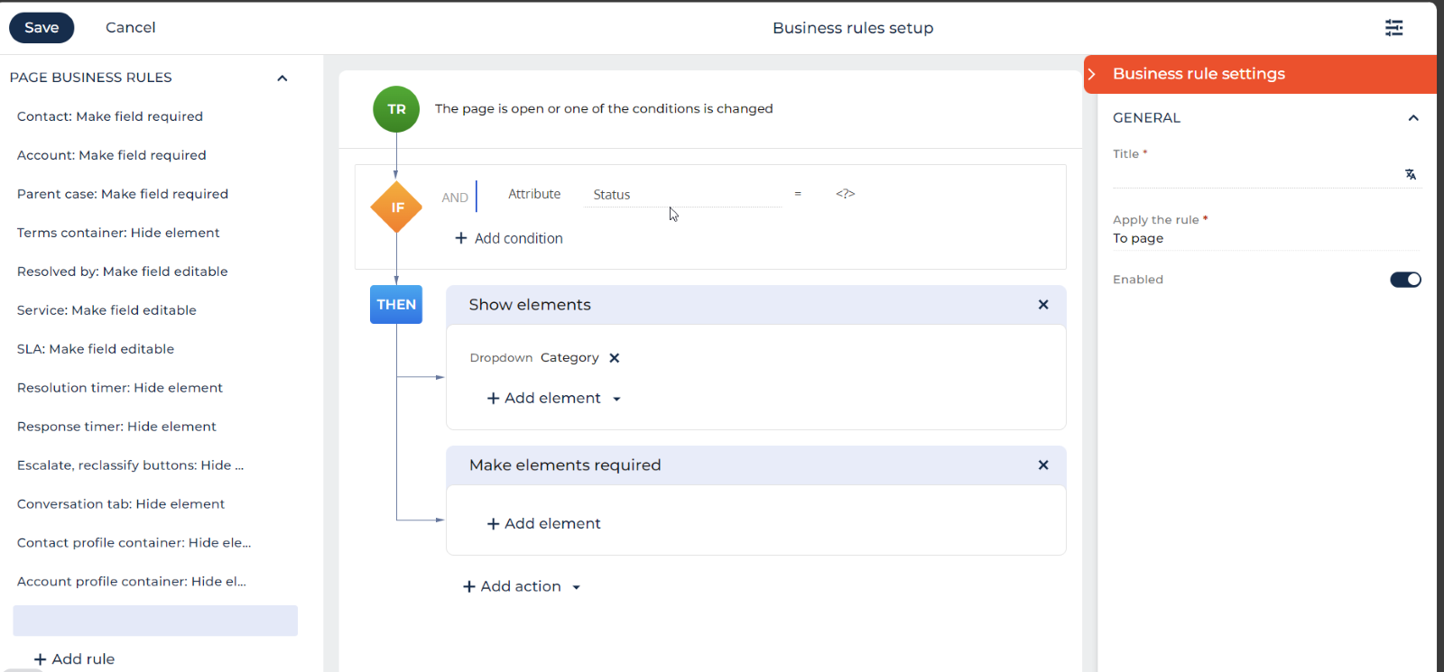This screenshot has width=1444, height=672.
Task: Open rule Terms container: Hide element
Action: 118,233
